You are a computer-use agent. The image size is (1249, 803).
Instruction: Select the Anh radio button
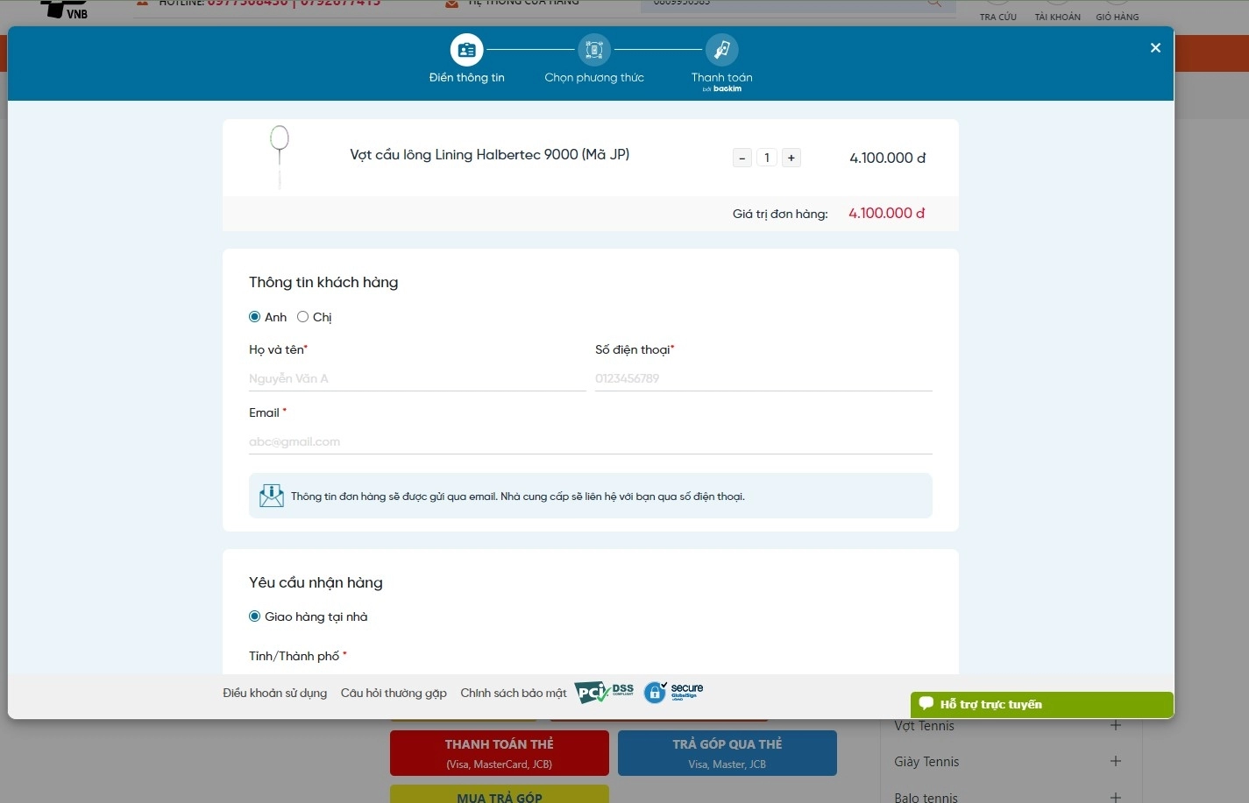255,317
